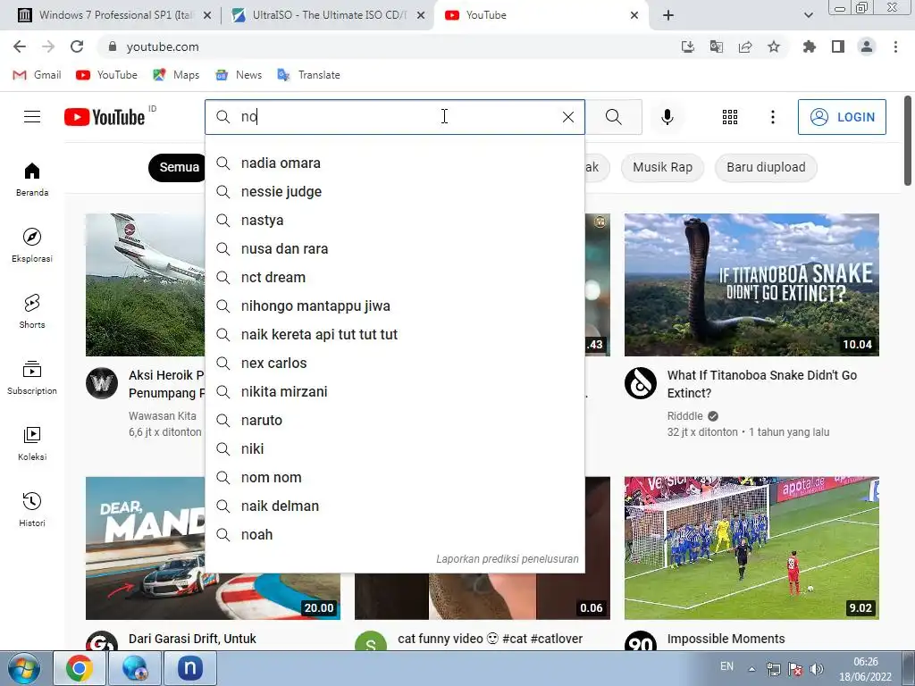The height and width of the screenshot is (686, 915).
Task: Open the Maps bookmark
Action: (176, 75)
